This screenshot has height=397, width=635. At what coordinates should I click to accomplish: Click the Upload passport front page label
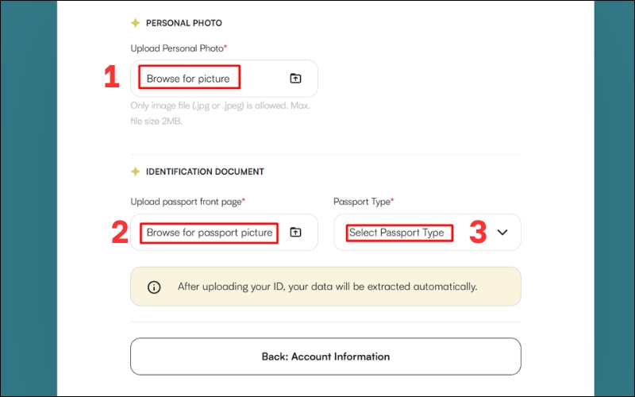(x=187, y=202)
